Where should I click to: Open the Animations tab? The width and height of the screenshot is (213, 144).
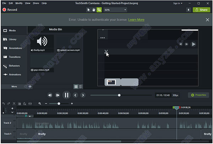[x=14, y=74]
